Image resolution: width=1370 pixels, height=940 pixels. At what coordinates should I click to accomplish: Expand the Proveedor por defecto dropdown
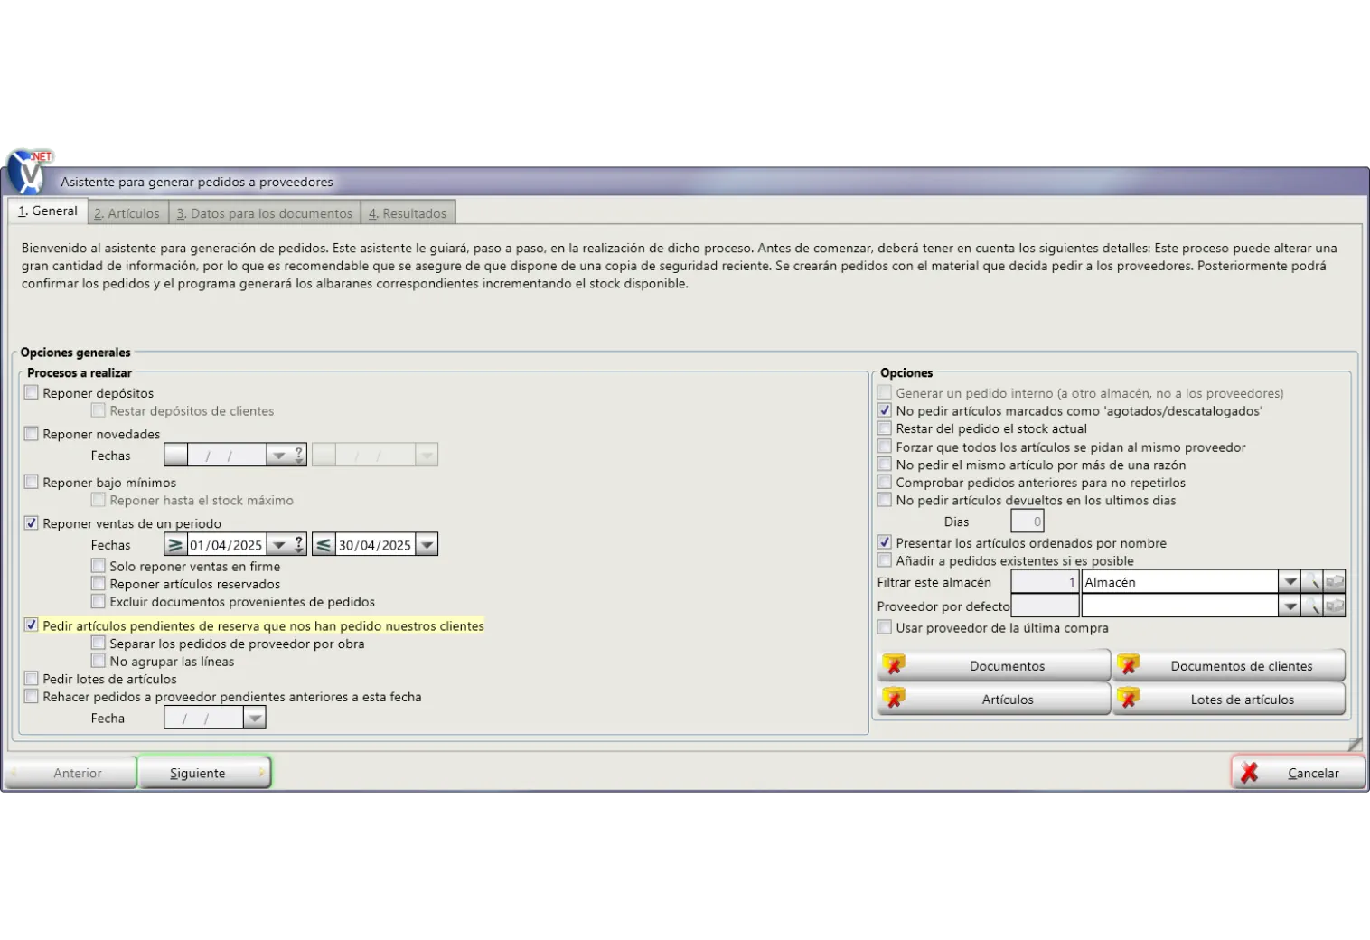1290,606
